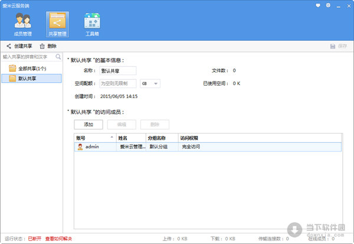
Task: Click the 名称 name input field
Action: click(x=117, y=71)
